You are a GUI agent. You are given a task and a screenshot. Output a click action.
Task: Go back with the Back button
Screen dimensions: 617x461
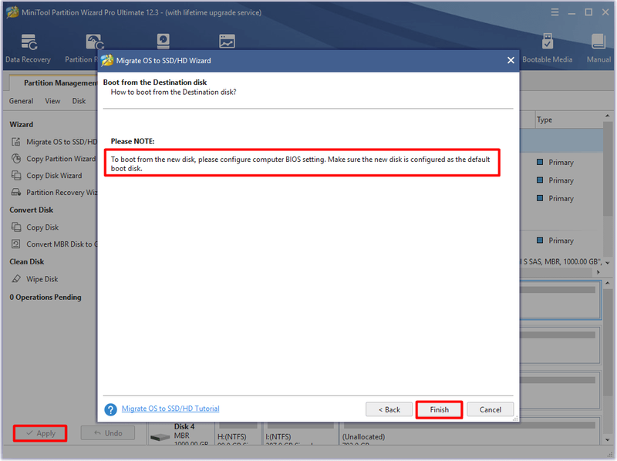point(389,409)
